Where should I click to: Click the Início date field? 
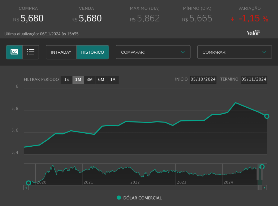203,79
